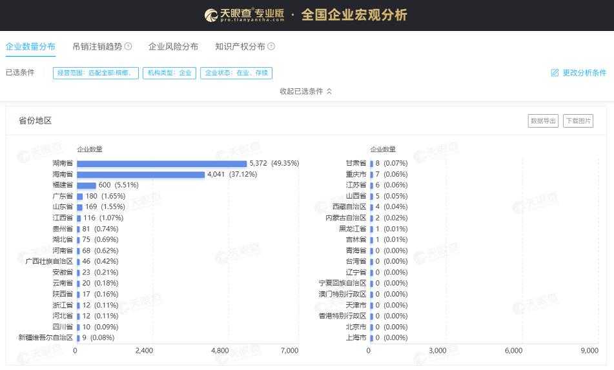
Task: Click 更改分析条件 link text
Action: [584, 73]
